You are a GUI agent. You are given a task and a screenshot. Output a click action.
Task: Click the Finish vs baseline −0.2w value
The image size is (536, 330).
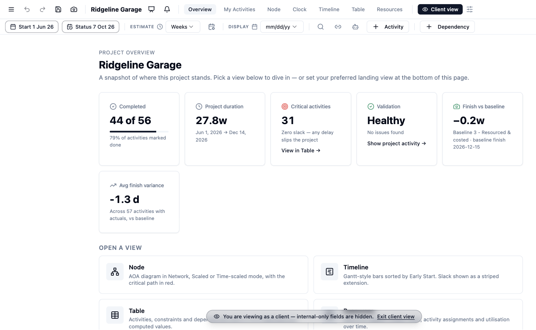tap(469, 121)
